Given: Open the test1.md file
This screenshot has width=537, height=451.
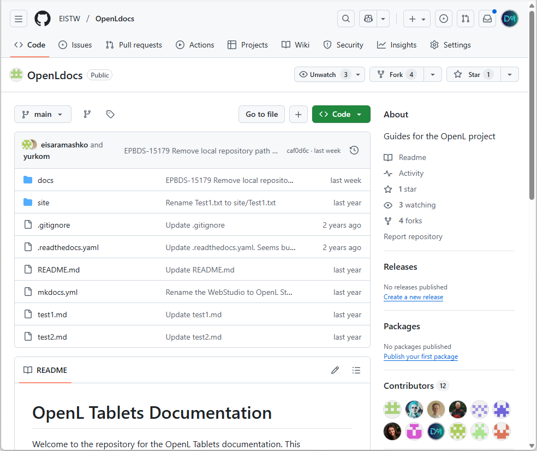Looking at the screenshot, I should pos(52,314).
